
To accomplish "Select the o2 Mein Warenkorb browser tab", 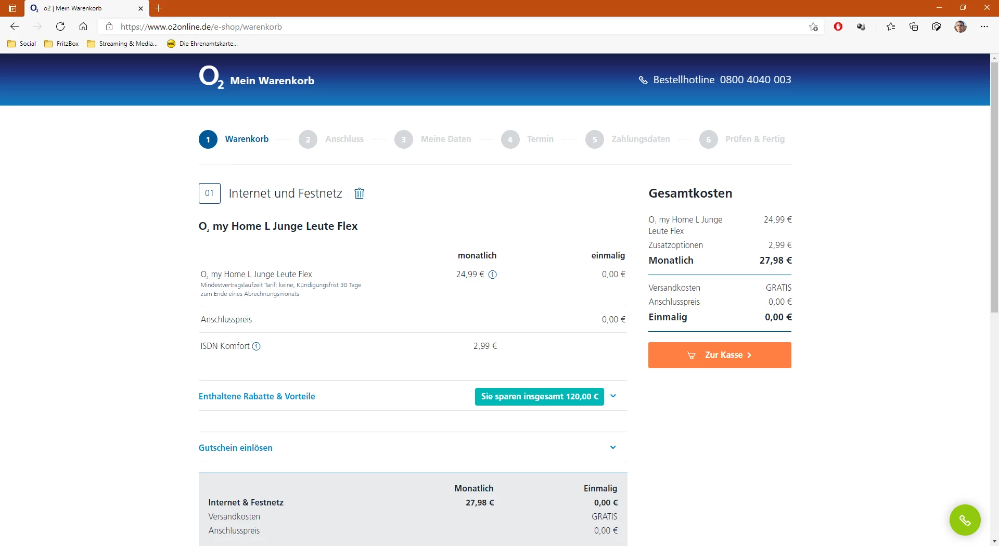I will (x=86, y=8).
